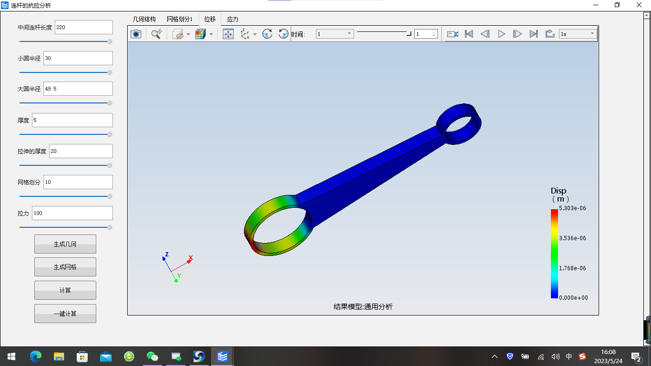Screen dimensions: 651x366
Task: Click the Sogou input method tray icon
Action: 582,356
